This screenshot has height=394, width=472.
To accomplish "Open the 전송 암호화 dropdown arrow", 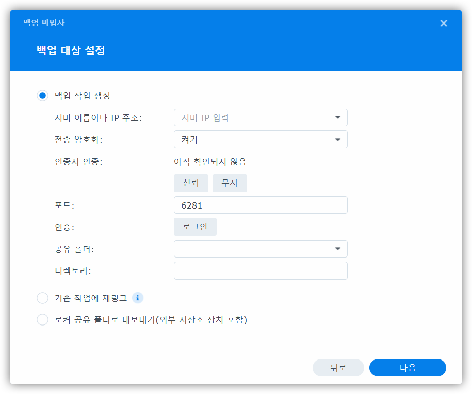I will click(x=337, y=139).
